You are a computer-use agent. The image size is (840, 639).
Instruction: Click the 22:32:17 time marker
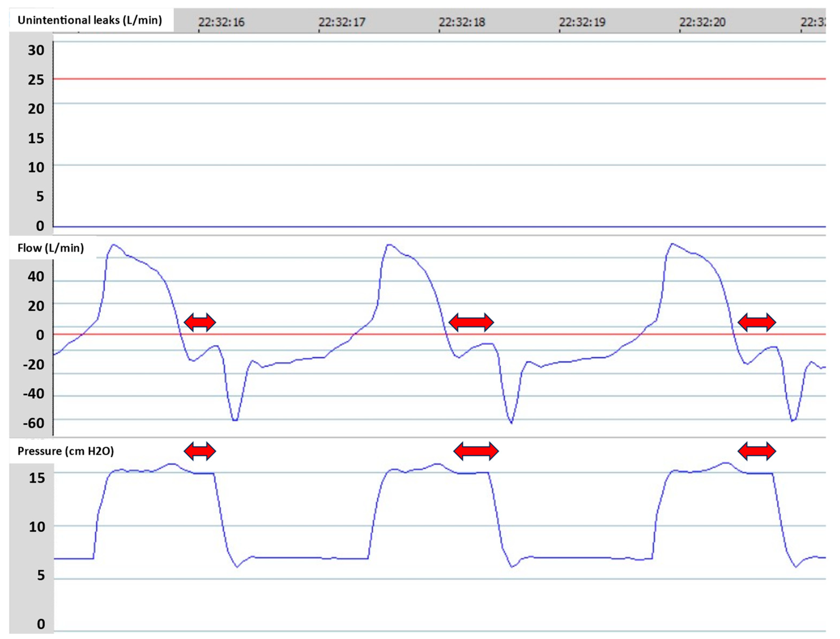tap(342, 22)
